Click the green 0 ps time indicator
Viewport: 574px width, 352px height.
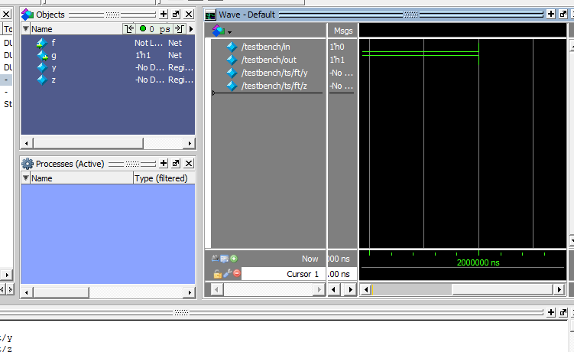pyautogui.click(x=154, y=28)
